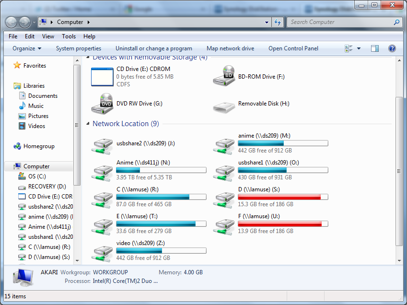Open the recent pages dropdown near Forward
Viewport: 407px width, 305px height.
34,23
